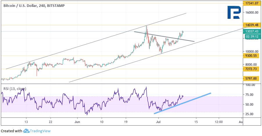Click the RoboForex R logo icon
The height and width of the screenshot is (136, 262).
[x=234, y=12]
